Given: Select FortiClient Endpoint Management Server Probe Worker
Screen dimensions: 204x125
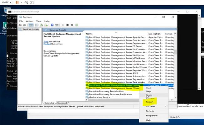Looking at the screenshot, I should point(130,67).
